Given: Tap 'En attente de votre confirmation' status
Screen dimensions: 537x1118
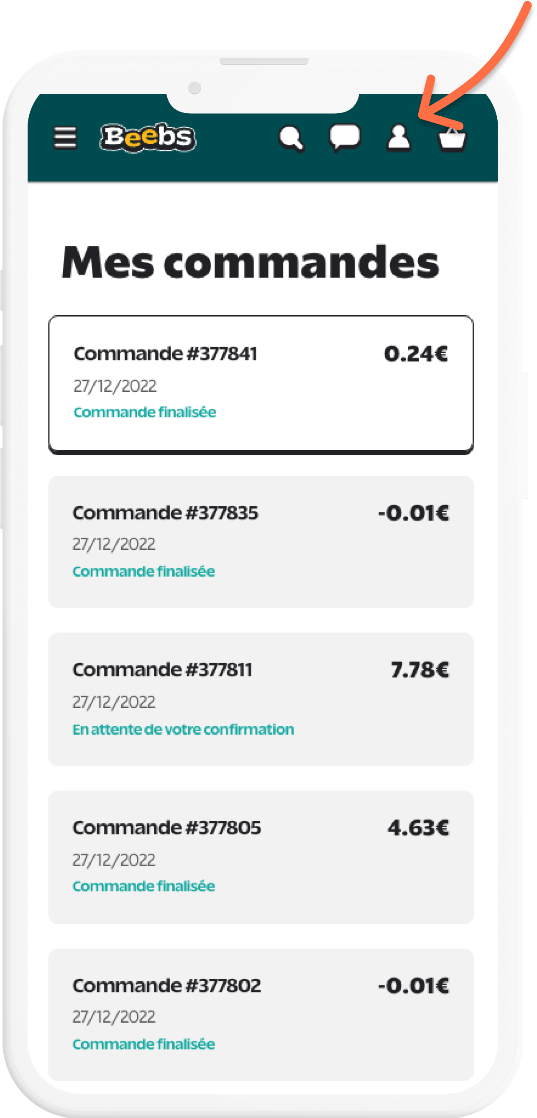Looking at the screenshot, I should (183, 730).
